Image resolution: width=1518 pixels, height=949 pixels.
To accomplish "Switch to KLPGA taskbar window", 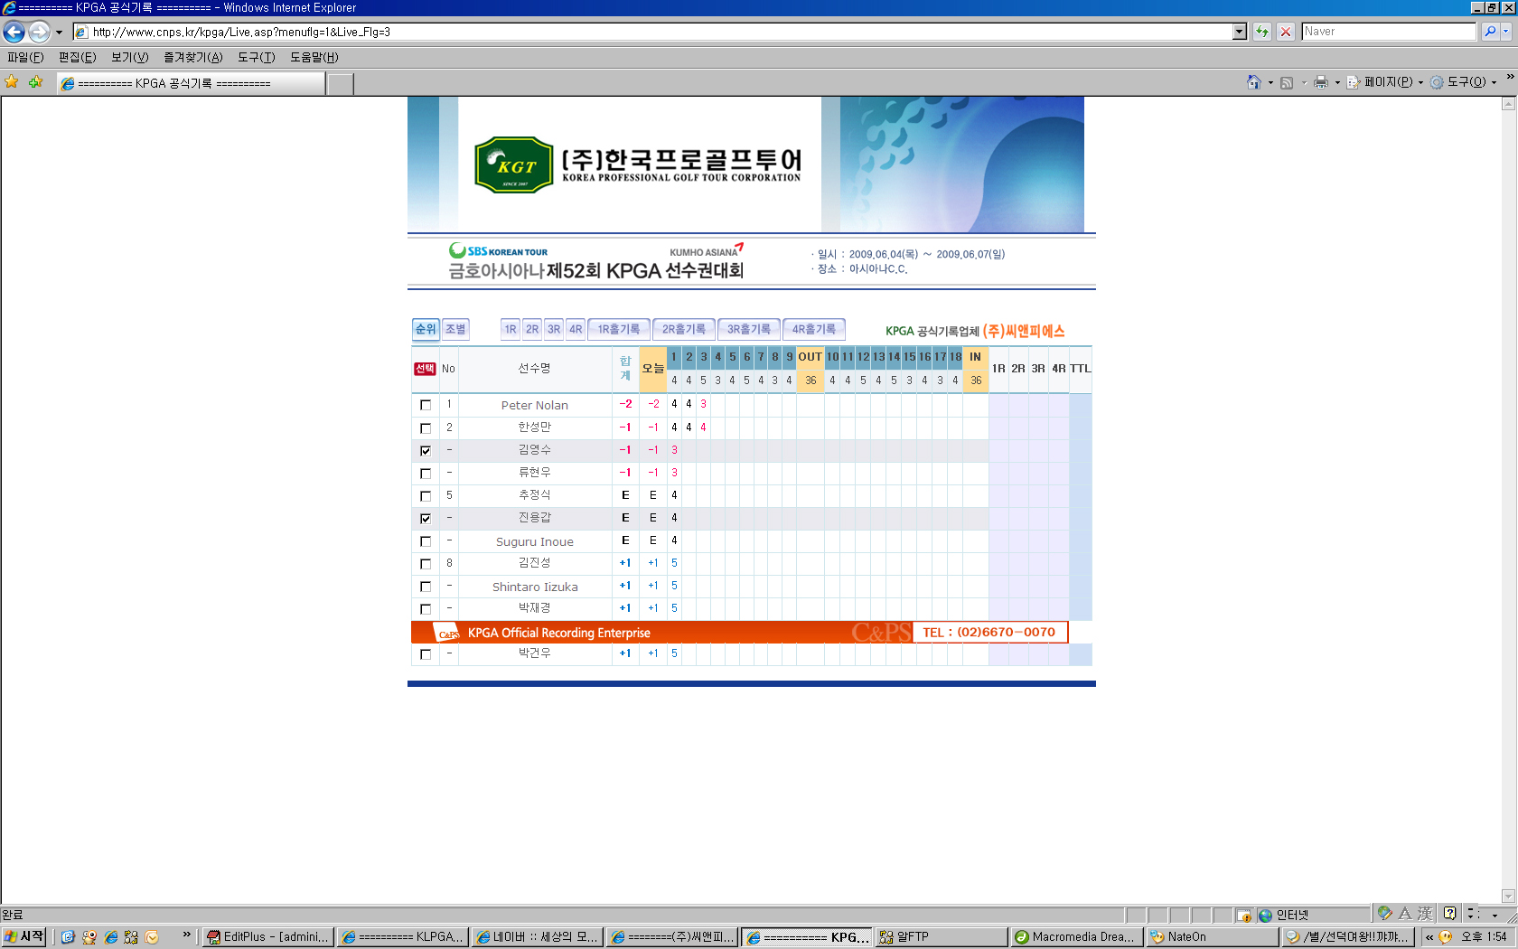I will 403,937.
